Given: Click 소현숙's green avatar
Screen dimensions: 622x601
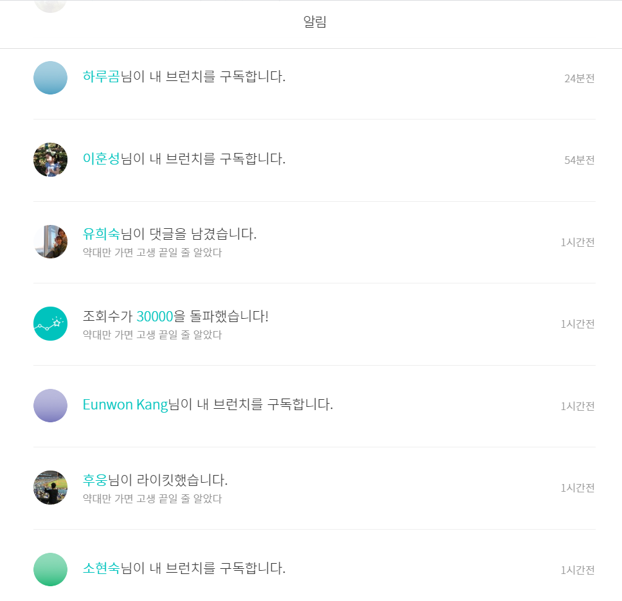Looking at the screenshot, I should 50,570.
